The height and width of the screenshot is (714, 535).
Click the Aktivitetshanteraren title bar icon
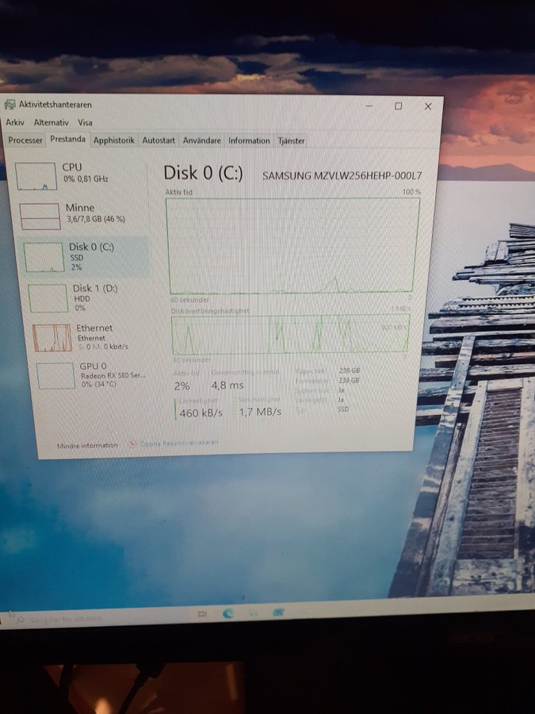(10, 105)
